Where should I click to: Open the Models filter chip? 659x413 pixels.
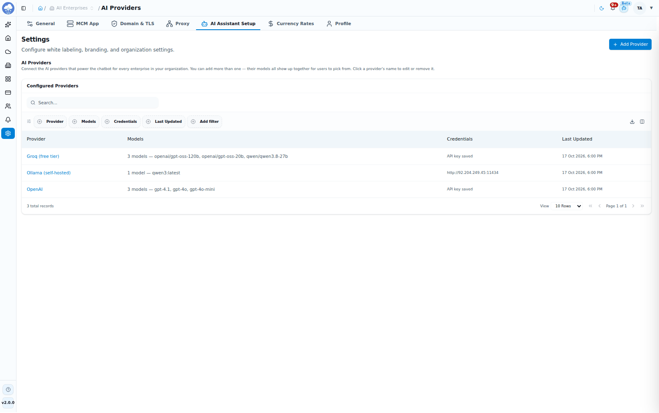[x=84, y=122]
